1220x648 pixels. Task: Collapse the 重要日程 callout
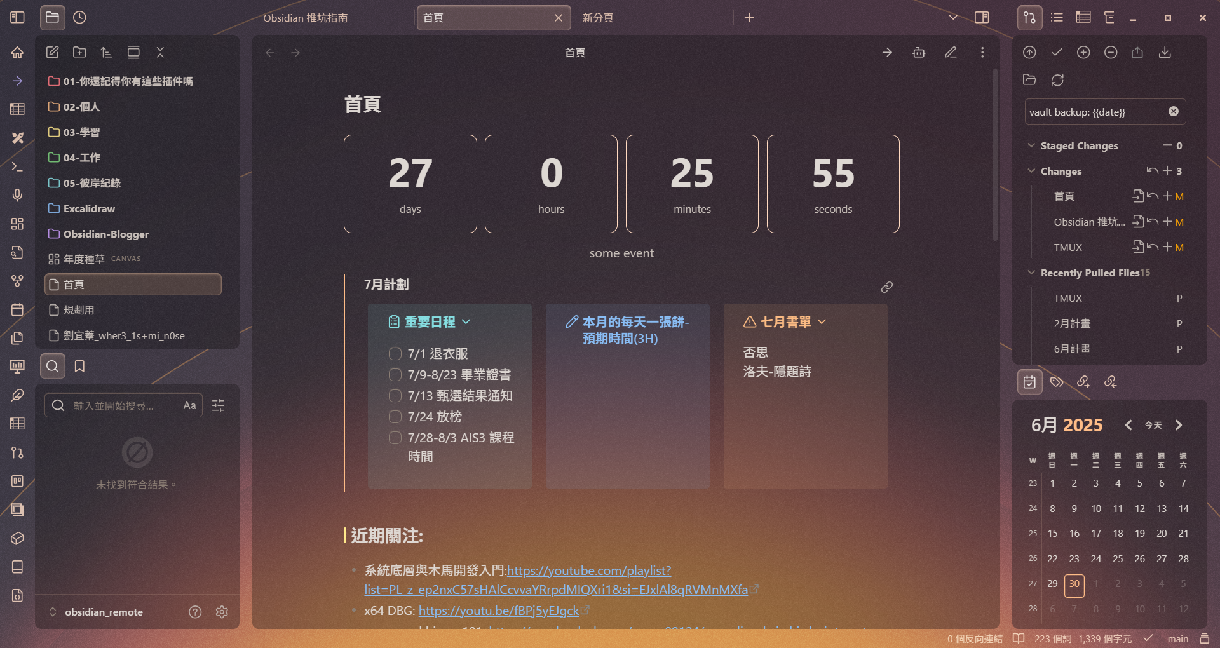[x=466, y=321]
